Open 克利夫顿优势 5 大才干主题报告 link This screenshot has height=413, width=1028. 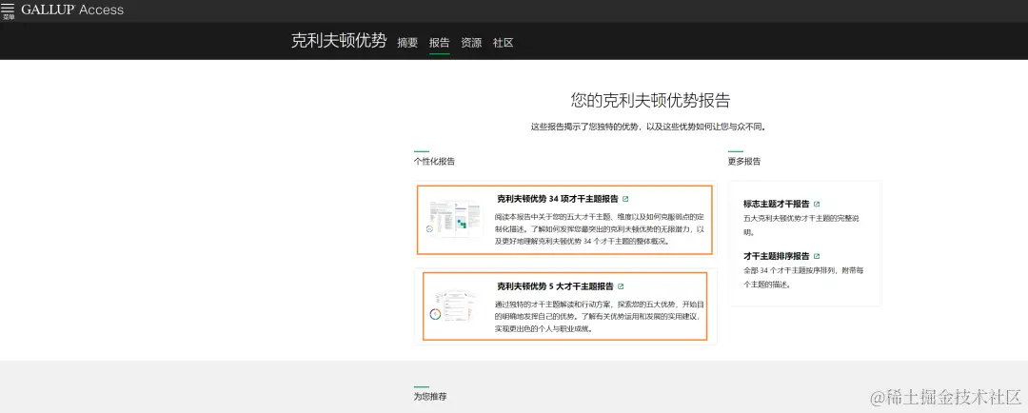555,286
